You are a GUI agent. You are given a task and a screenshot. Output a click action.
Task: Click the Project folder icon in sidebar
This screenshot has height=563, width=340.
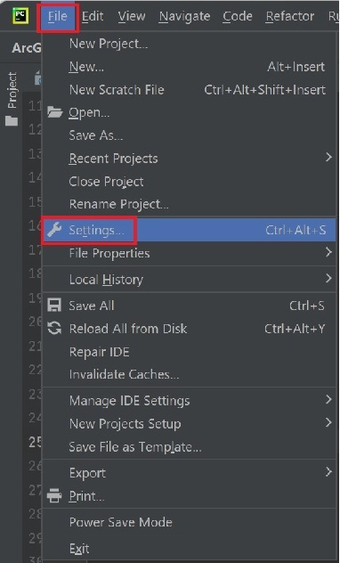tap(12, 121)
